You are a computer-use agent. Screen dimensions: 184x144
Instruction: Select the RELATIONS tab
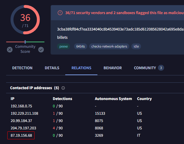[81, 68]
